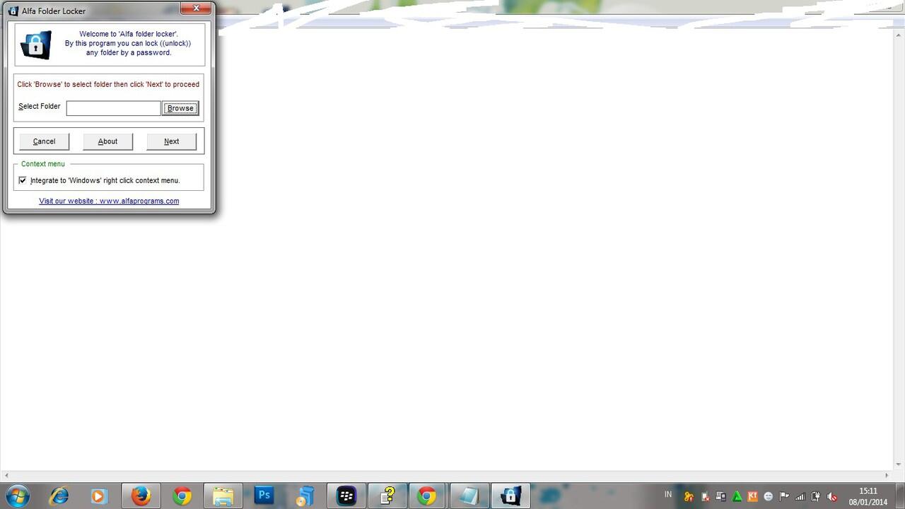Image resolution: width=905 pixels, height=509 pixels.
Task: Open the yellow question mark help taskbar icon
Action: click(387, 496)
